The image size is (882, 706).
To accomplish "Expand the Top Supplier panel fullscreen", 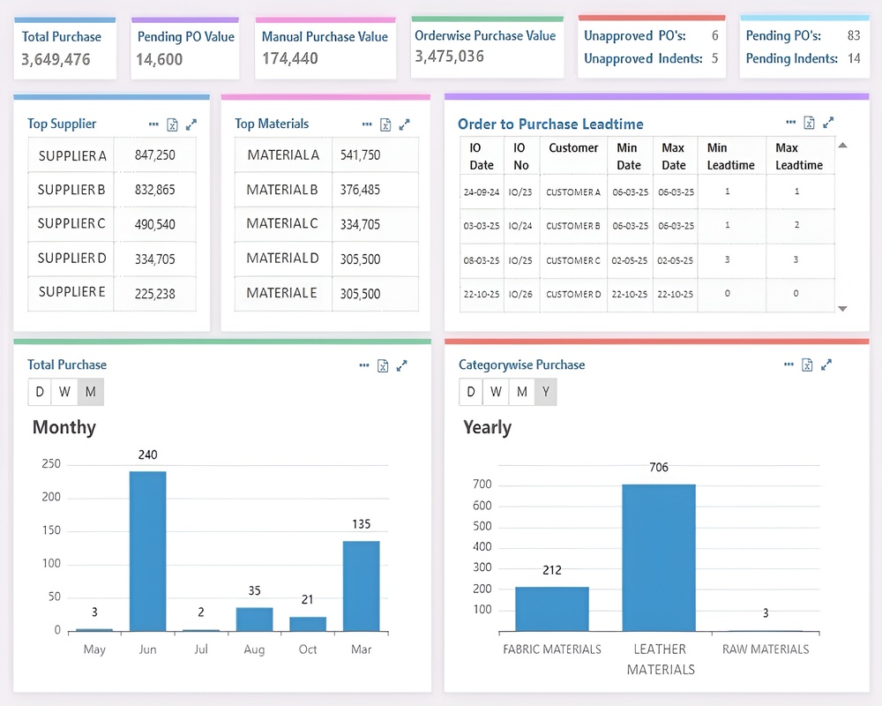I will click(x=191, y=125).
